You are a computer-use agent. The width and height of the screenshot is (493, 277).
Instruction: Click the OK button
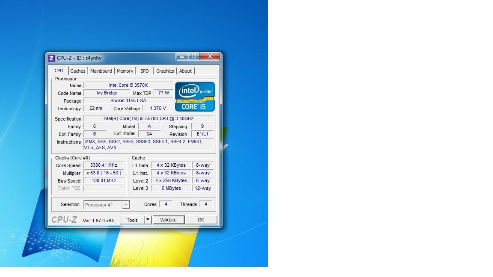tap(201, 220)
